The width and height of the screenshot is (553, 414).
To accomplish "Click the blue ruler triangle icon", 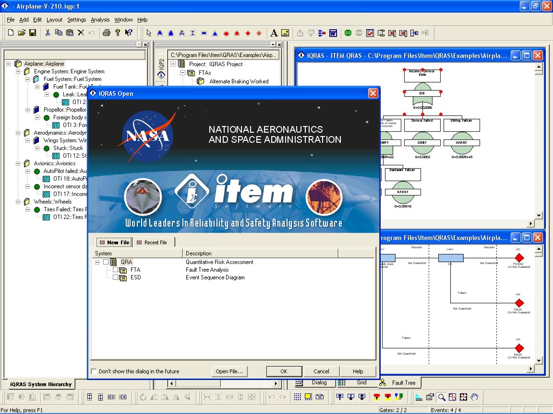I will point(419,397).
